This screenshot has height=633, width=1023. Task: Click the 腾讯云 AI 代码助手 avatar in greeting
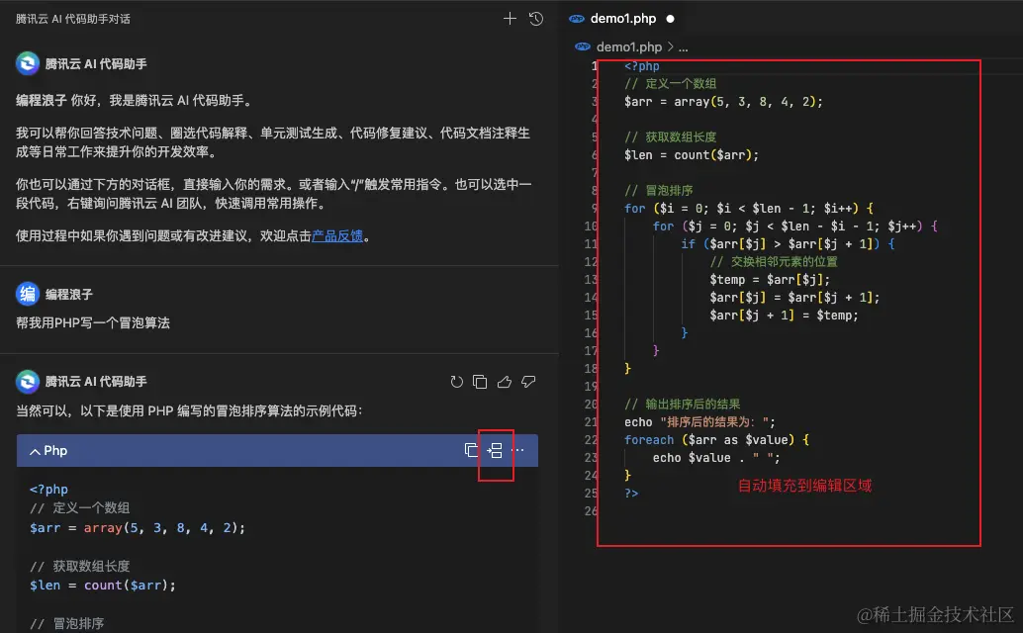click(x=28, y=64)
